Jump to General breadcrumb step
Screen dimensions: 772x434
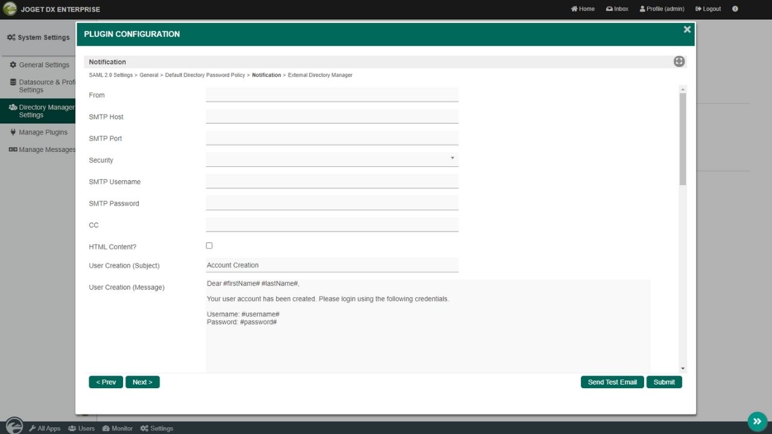[149, 75]
